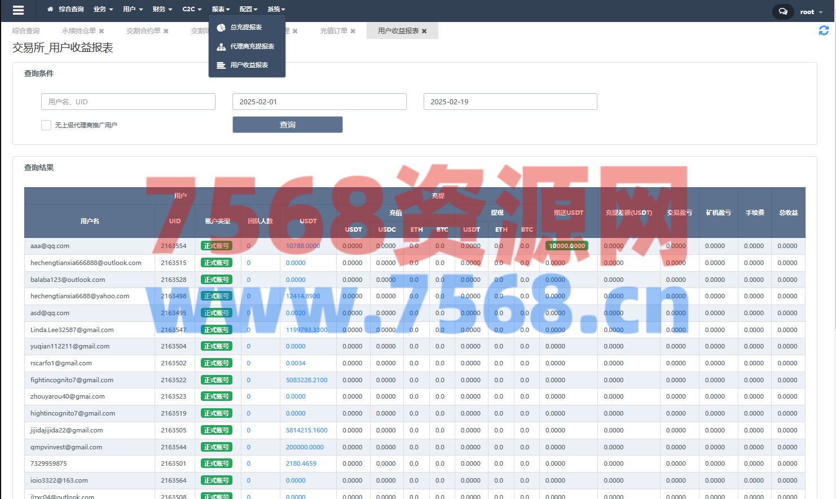The image size is (836, 499).
Task: Click the hamburger sidebar toggle icon
Action: [18, 10]
